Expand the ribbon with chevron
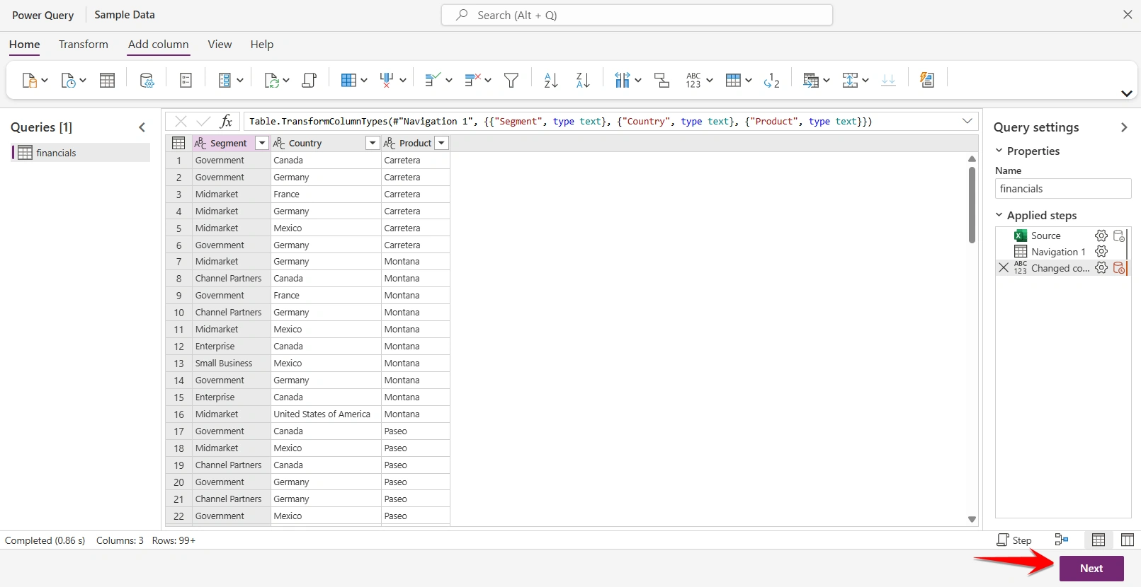The width and height of the screenshot is (1141, 587). [1126, 93]
